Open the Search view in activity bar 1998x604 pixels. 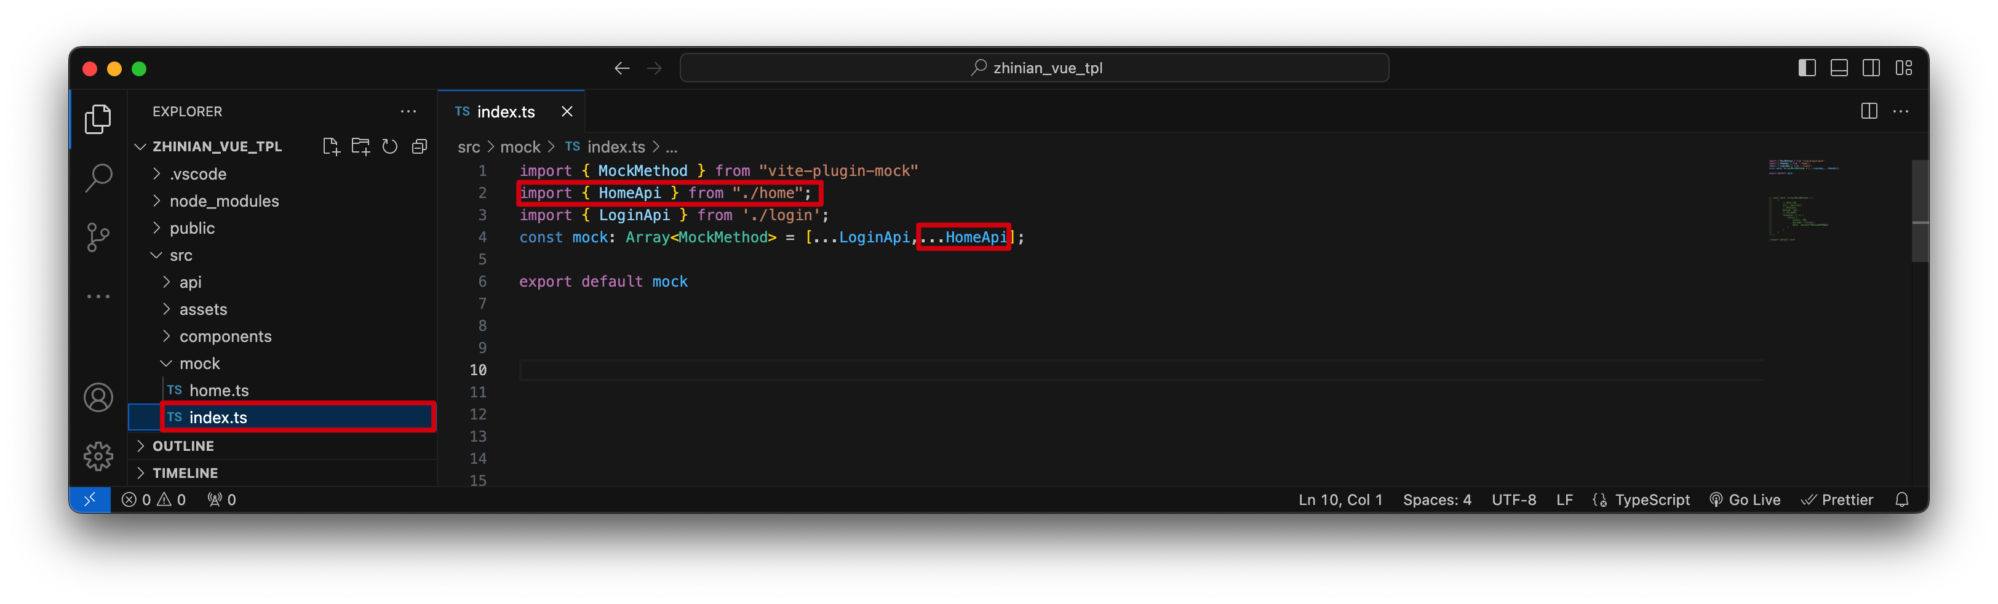click(x=98, y=178)
